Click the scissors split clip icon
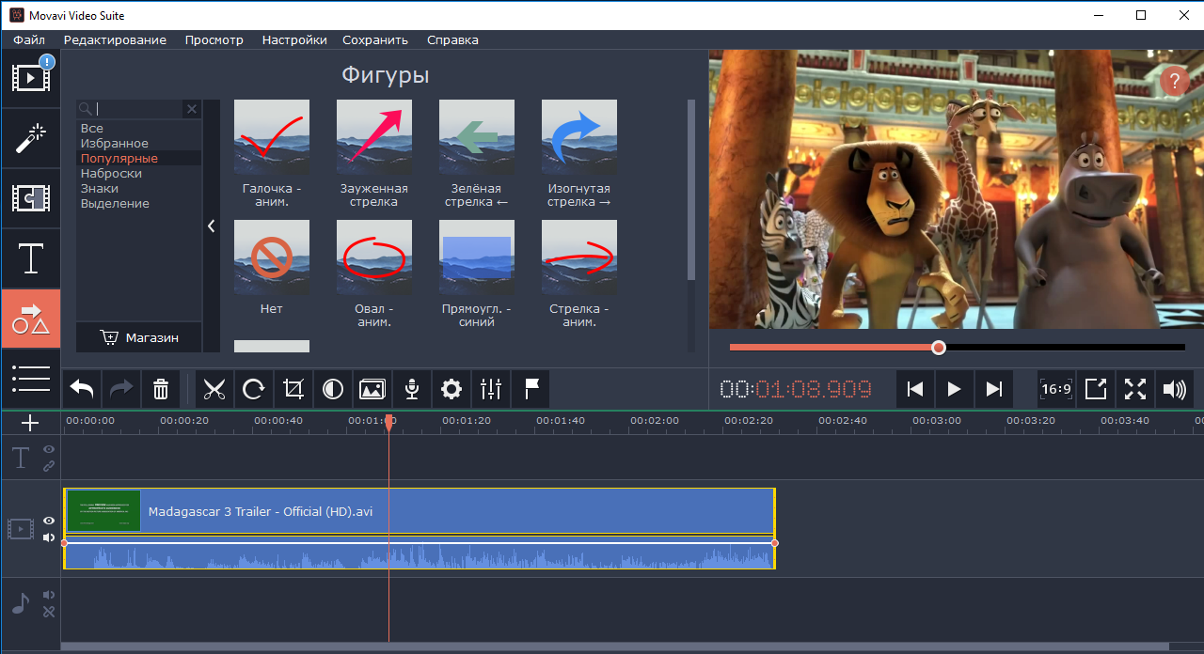Image resolution: width=1204 pixels, height=654 pixels. 214,389
